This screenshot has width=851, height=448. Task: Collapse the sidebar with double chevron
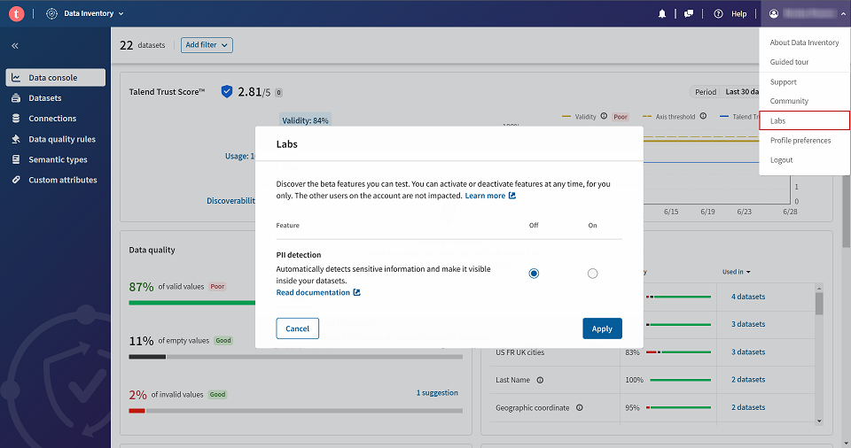pyautogui.click(x=15, y=45)
